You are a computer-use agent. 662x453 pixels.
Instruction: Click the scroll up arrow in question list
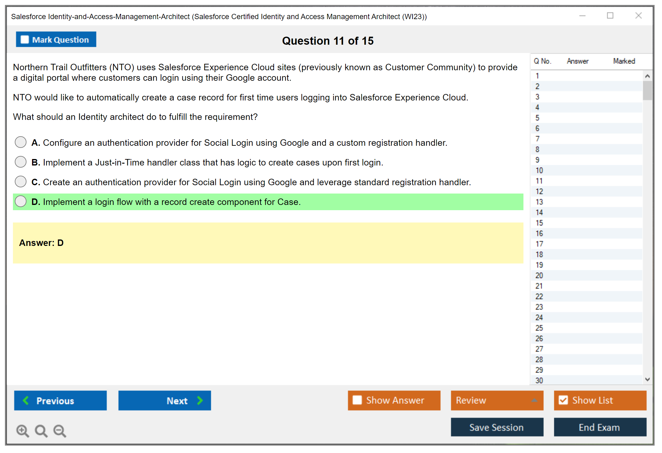coord(647,76)
